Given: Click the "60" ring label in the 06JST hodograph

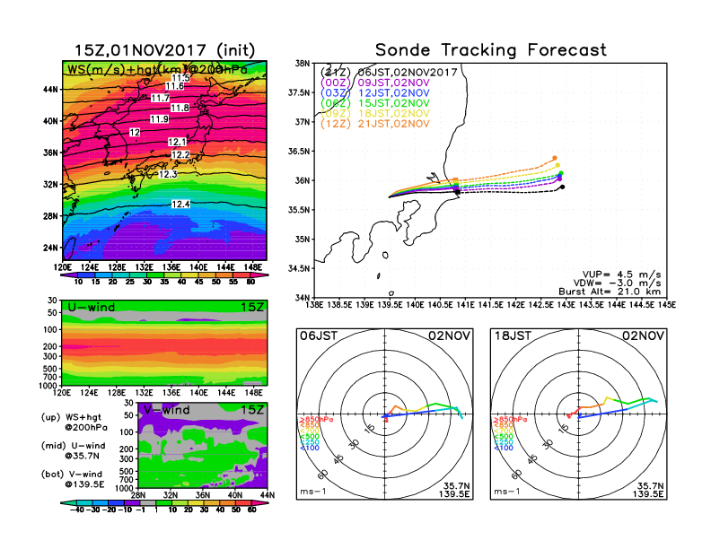Looking at the screenshot, I should pos(322,475).
